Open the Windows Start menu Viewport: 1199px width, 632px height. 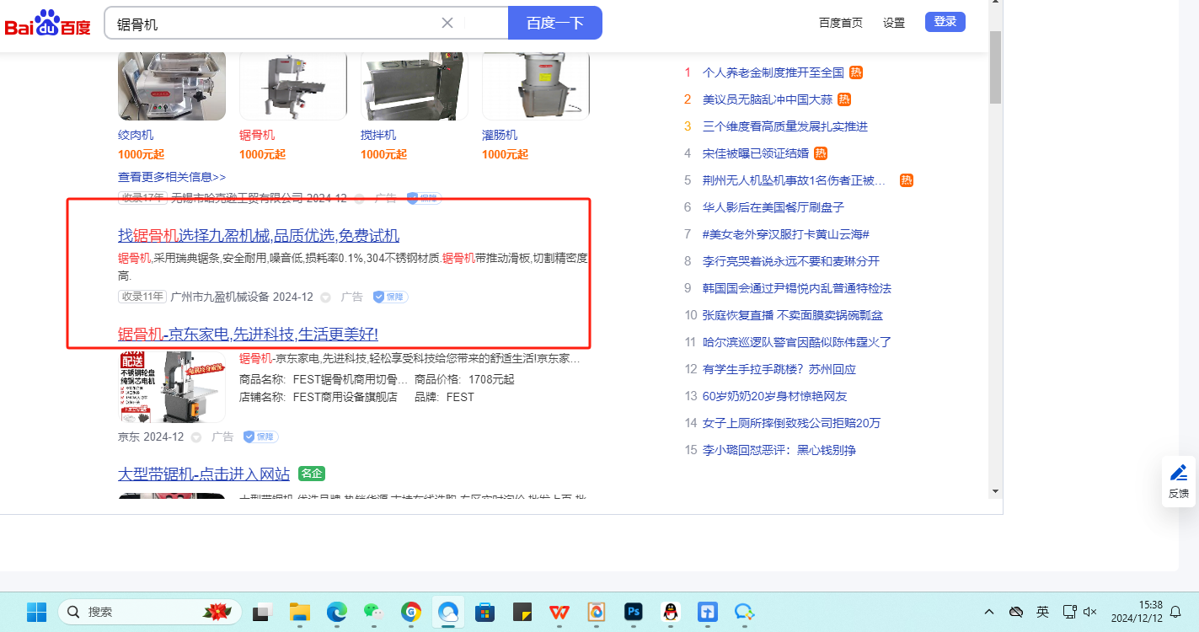[36, 612]
